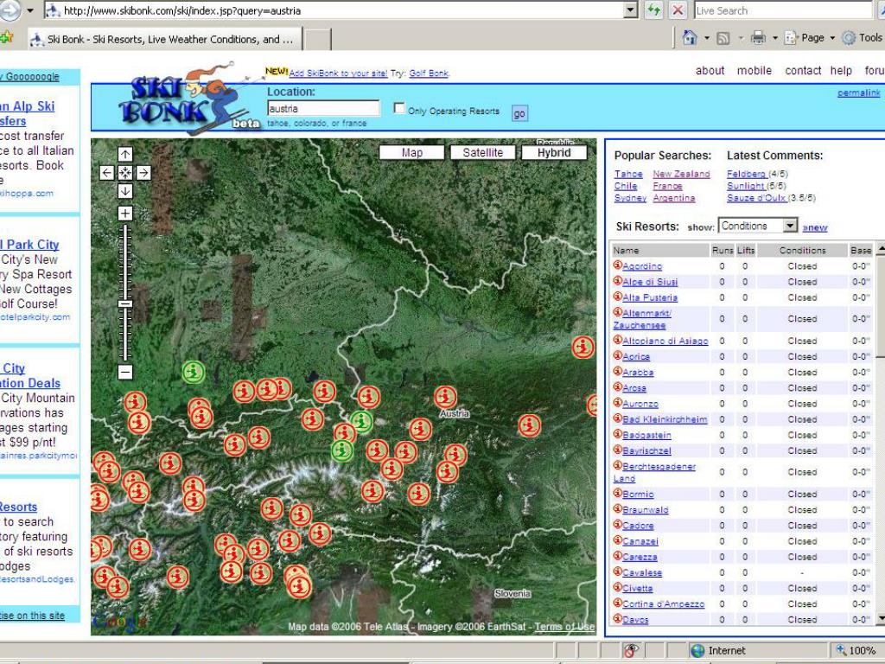Click the resort list scroll up arrow
885x664 pixels.
[880, 250]
